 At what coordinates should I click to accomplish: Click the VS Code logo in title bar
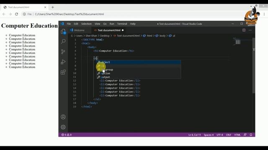pyautogui.click(x=62, y=24)
